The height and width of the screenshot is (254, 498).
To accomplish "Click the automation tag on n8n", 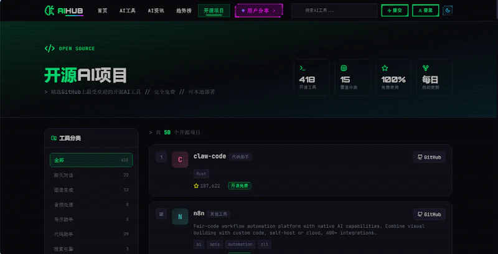I will point(240,244).
